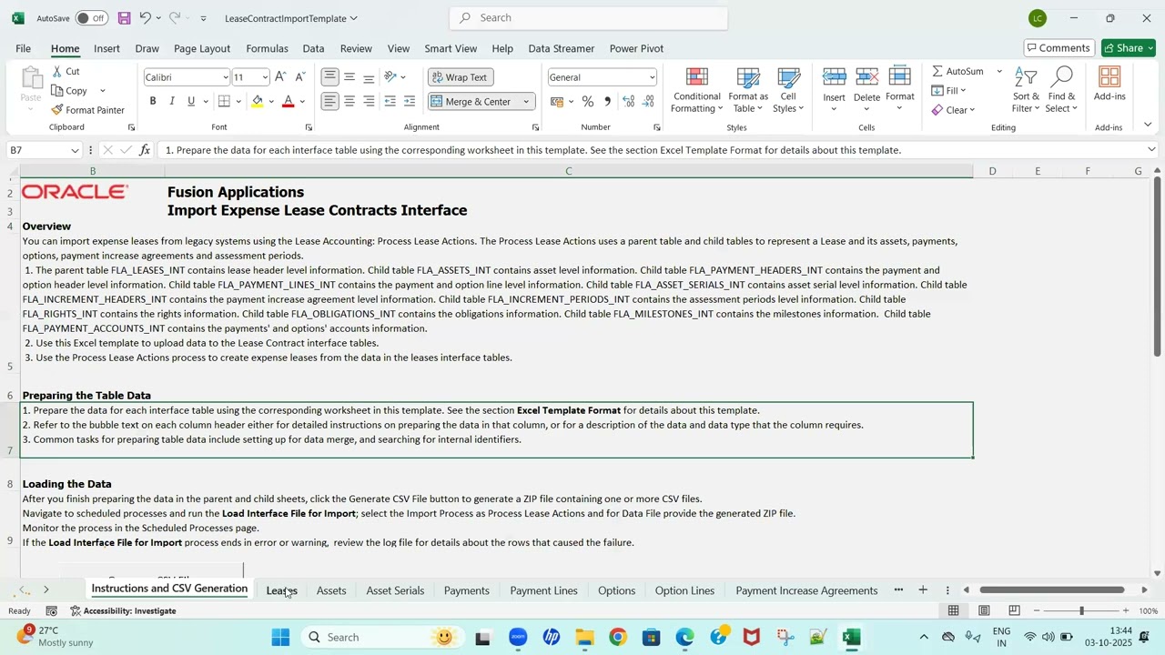This screenshot has height=655, width=1165.
Task: Click the Insert cells icon
Action: [834, 79]
